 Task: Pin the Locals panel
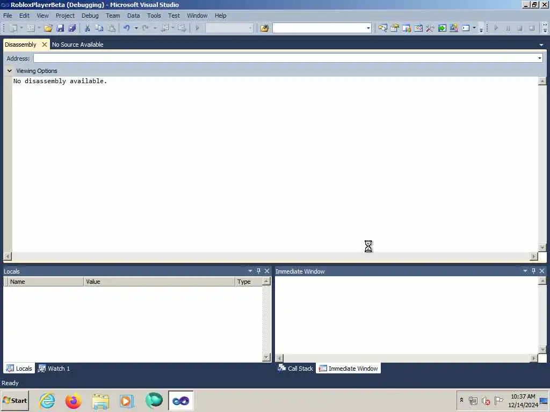[x=258, y=271]
